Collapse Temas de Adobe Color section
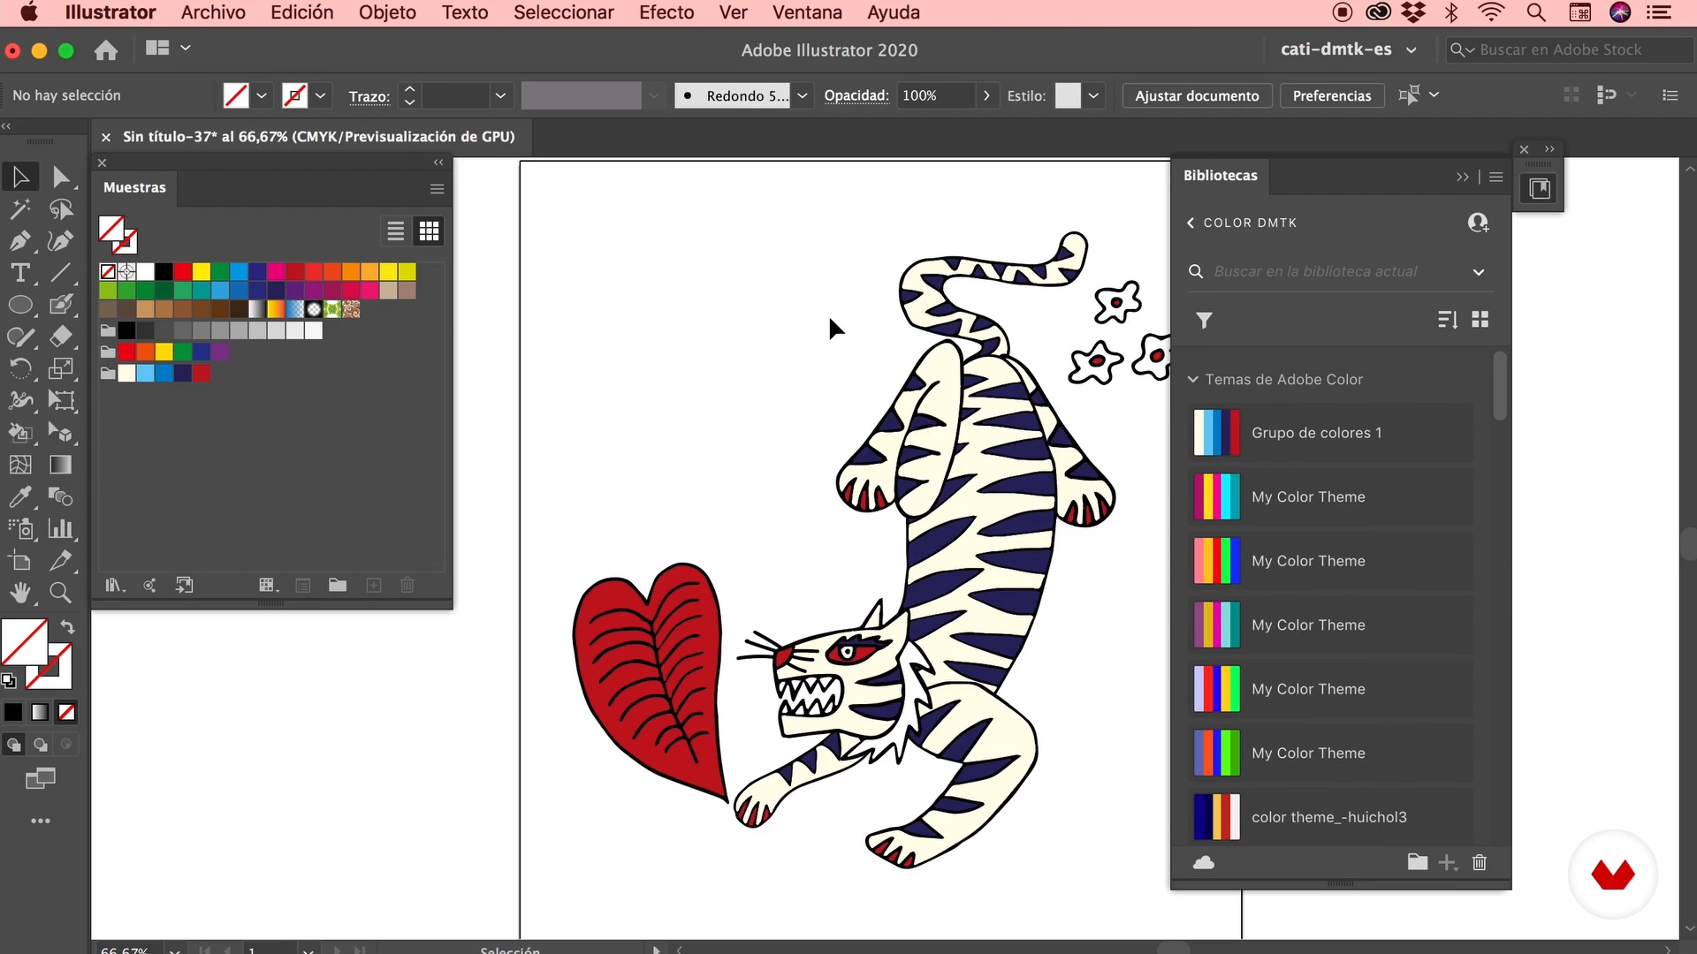 (x=1193, y=379)
